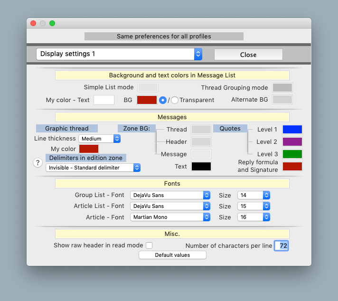
Task: Click the black Text color swatch
Action: pos(201,166)
